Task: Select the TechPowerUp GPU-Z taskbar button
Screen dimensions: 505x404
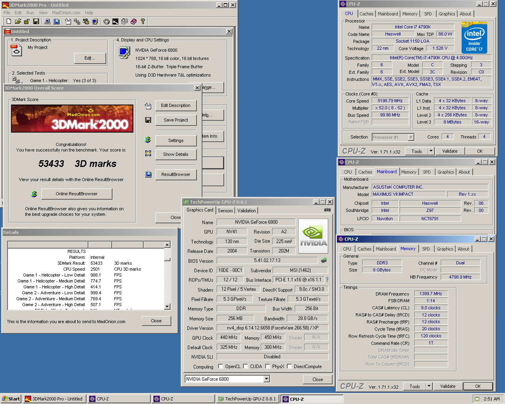Action: click(x=247, y=399)
